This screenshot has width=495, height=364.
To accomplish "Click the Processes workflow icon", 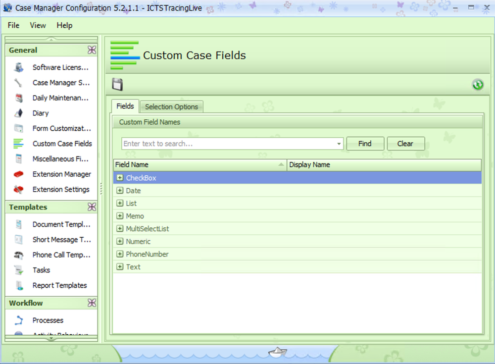I will point(19,320).
